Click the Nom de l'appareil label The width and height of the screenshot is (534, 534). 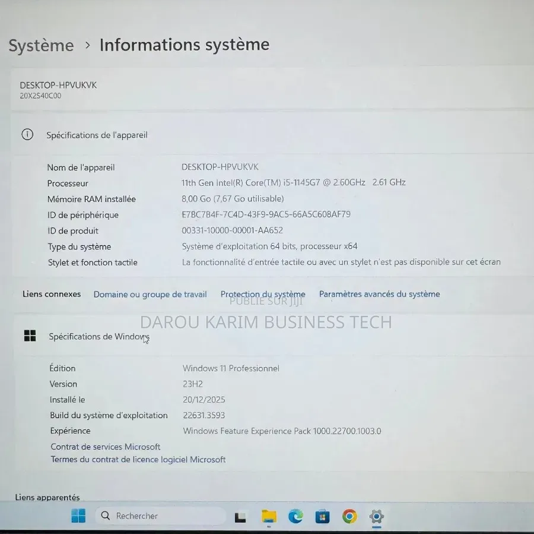pos(81,168)
